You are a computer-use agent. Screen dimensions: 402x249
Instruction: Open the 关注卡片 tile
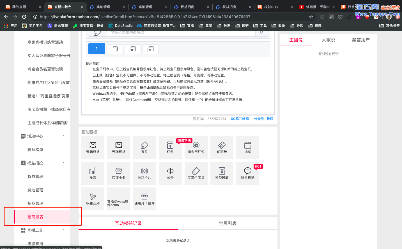[144, 173]
